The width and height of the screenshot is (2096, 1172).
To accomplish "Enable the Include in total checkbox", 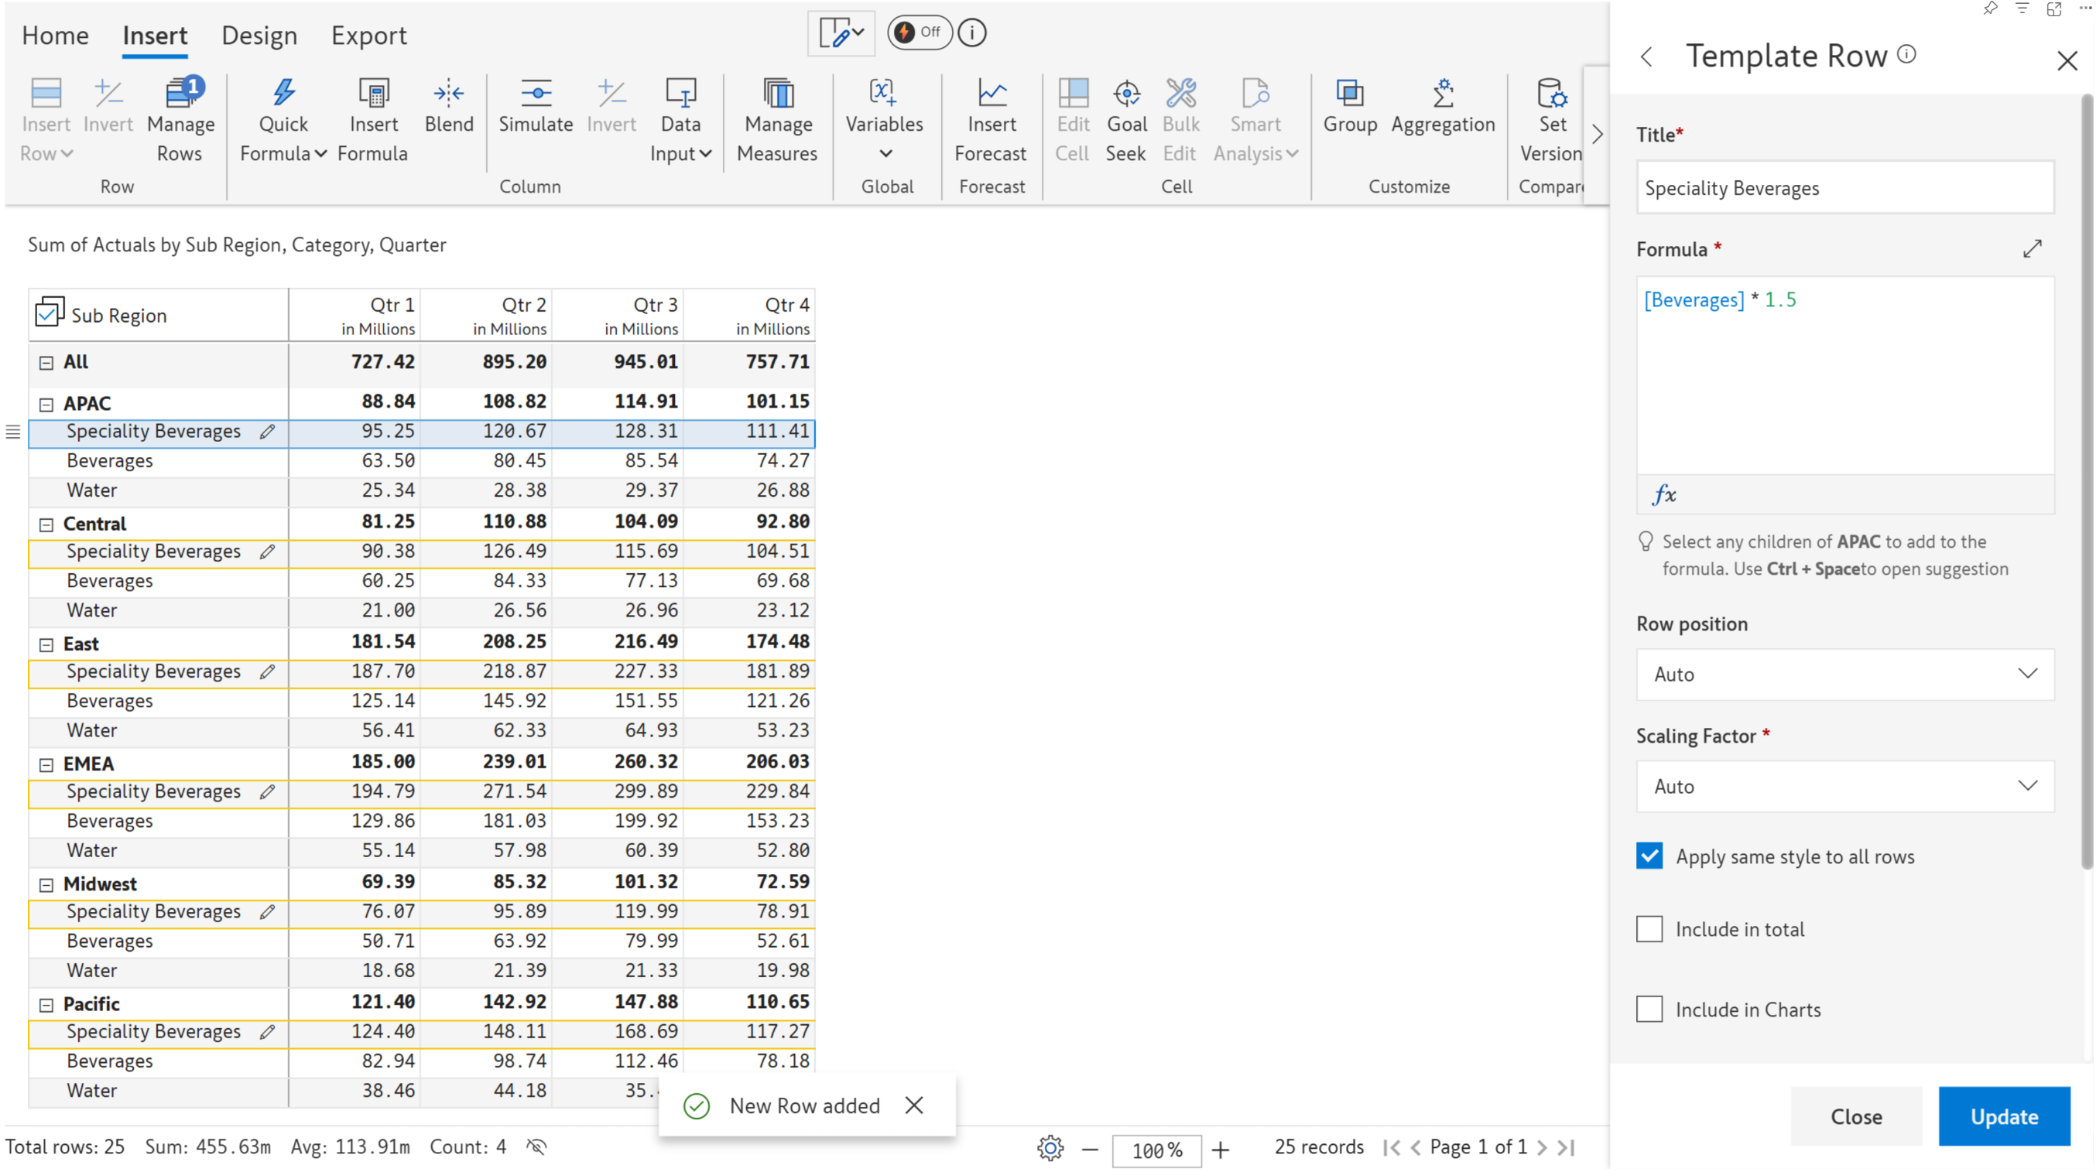I will 1649,929.
